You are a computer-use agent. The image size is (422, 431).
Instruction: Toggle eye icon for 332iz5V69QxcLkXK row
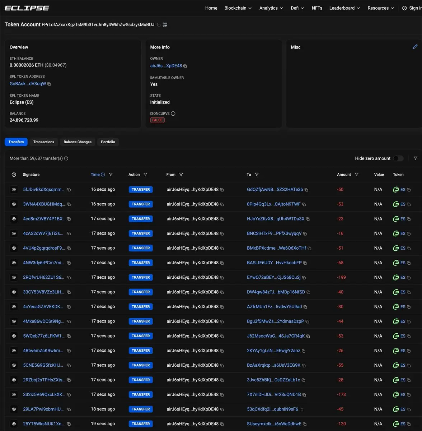[x=14, y=394]
